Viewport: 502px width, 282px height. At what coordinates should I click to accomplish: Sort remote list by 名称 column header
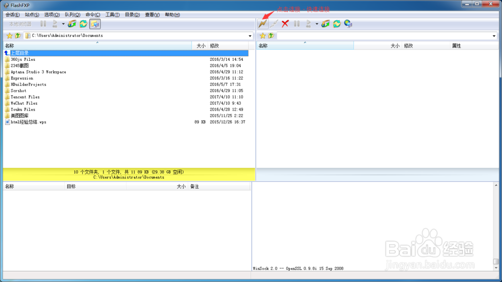tap(305, 46)
